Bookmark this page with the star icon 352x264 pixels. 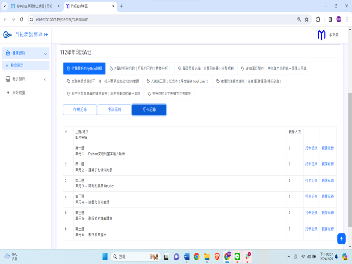coord(307,19)
